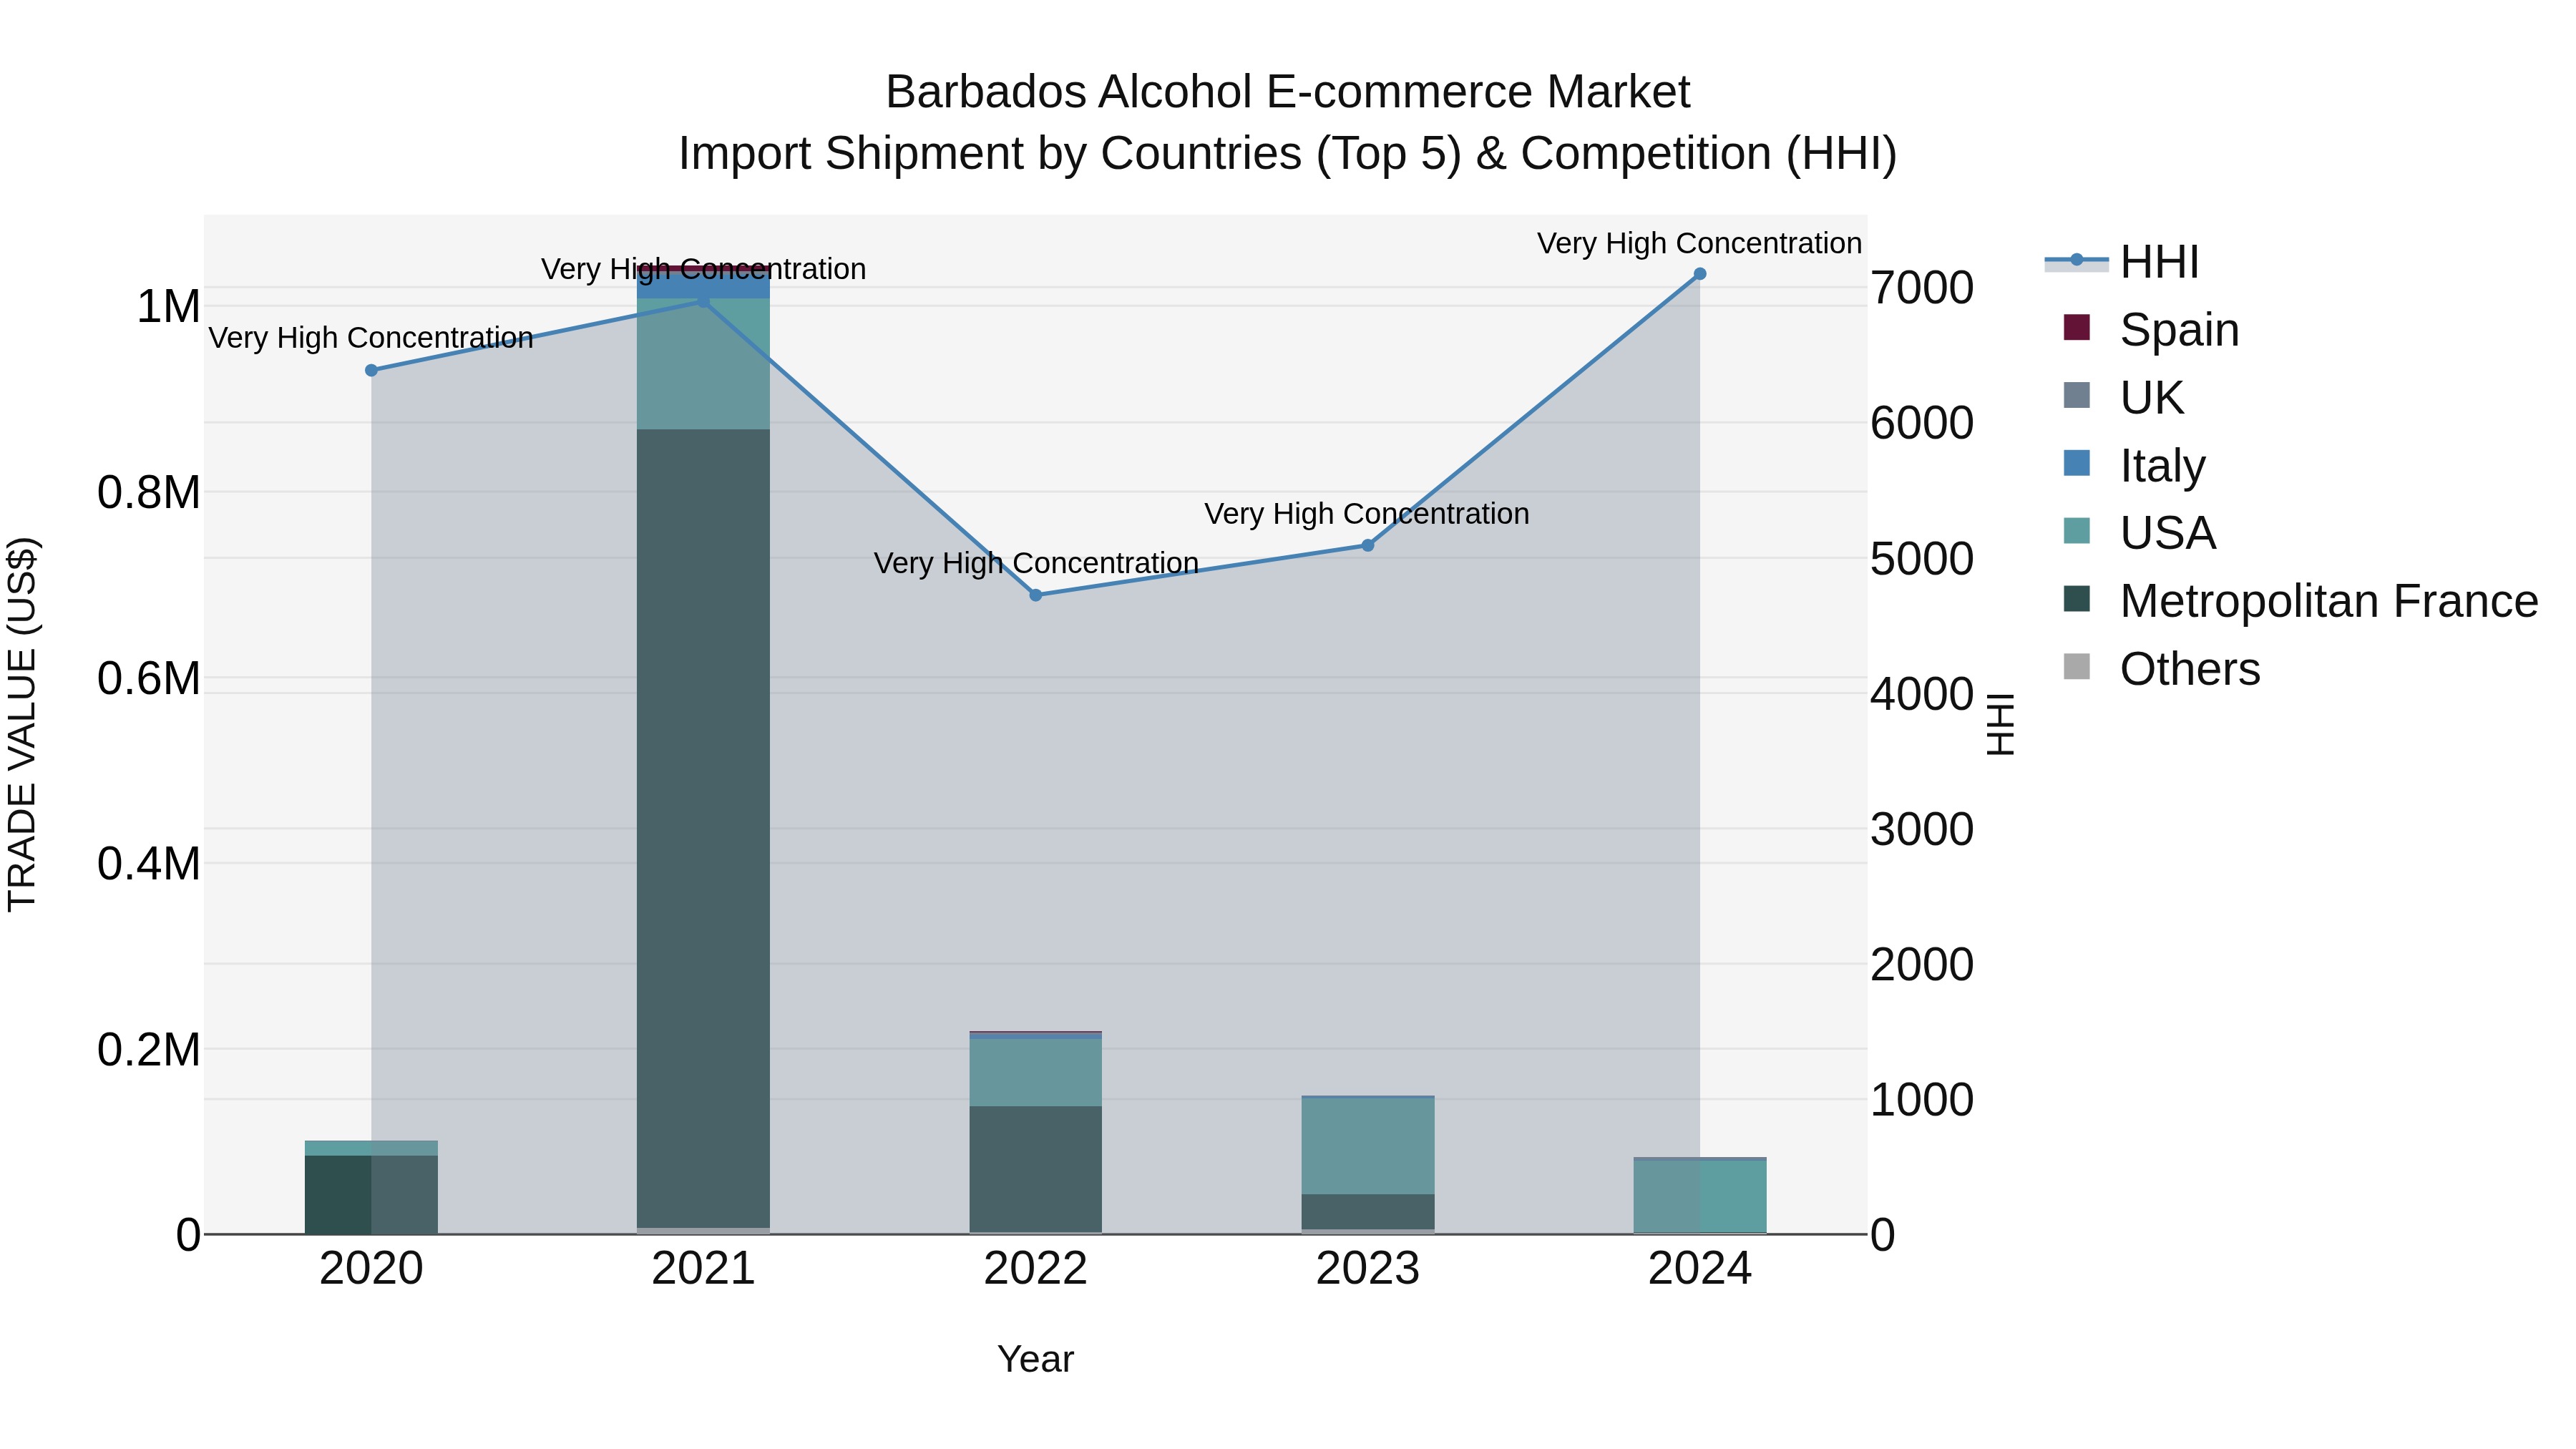Select the 2023 USA bar segment
The image size is (2576, 1449).
point(1368,1146)
